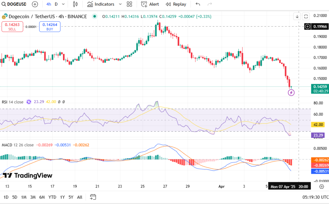Click the RSI value label 23.29 on scale
This screenshot has height=204, width=329.
[x=318, y=135]
